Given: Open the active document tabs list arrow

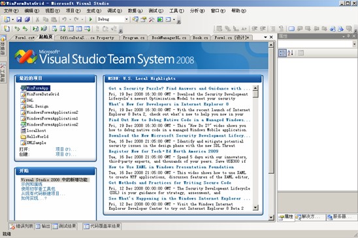Looking at the screenshot, I should pos(265,37).
